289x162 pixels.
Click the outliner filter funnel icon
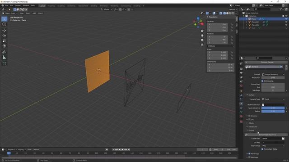[281, 9]
